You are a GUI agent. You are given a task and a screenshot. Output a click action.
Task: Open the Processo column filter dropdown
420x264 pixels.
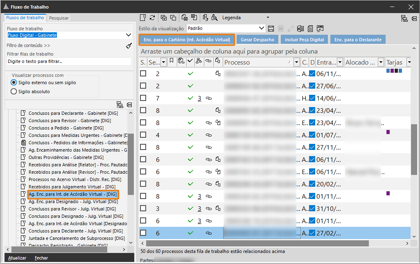click(x=296, y=63)
